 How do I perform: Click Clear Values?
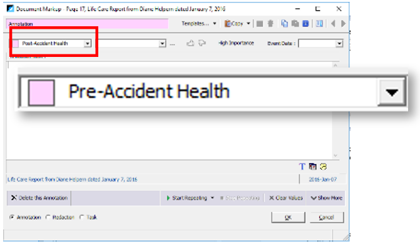[x=286, y=198]
